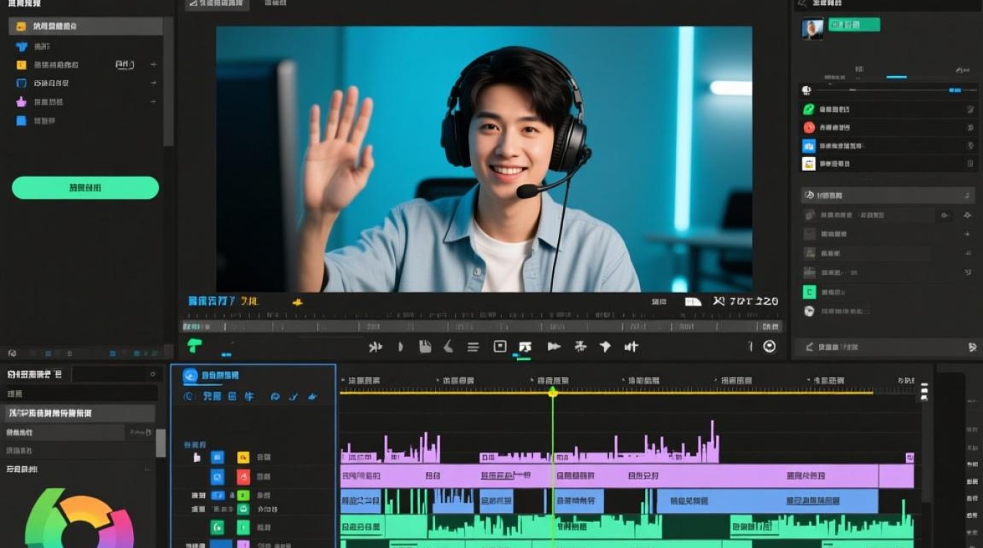This screenshot has width=983, height=548.
Task: Select the green leaf icon in right panel
Action: pyautogui.click(x=809, y=109)
